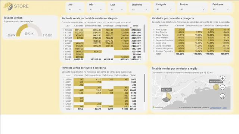Sort sales table by Eletrodomésticos column header
This screenshot has height=134, width=239.
(93, 26)
